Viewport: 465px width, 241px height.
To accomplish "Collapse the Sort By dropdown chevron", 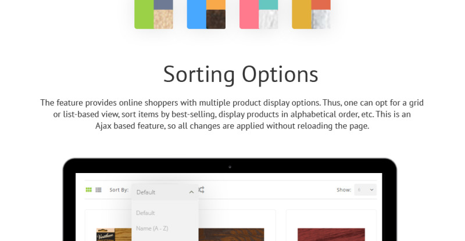I will (x=191, y=192).
